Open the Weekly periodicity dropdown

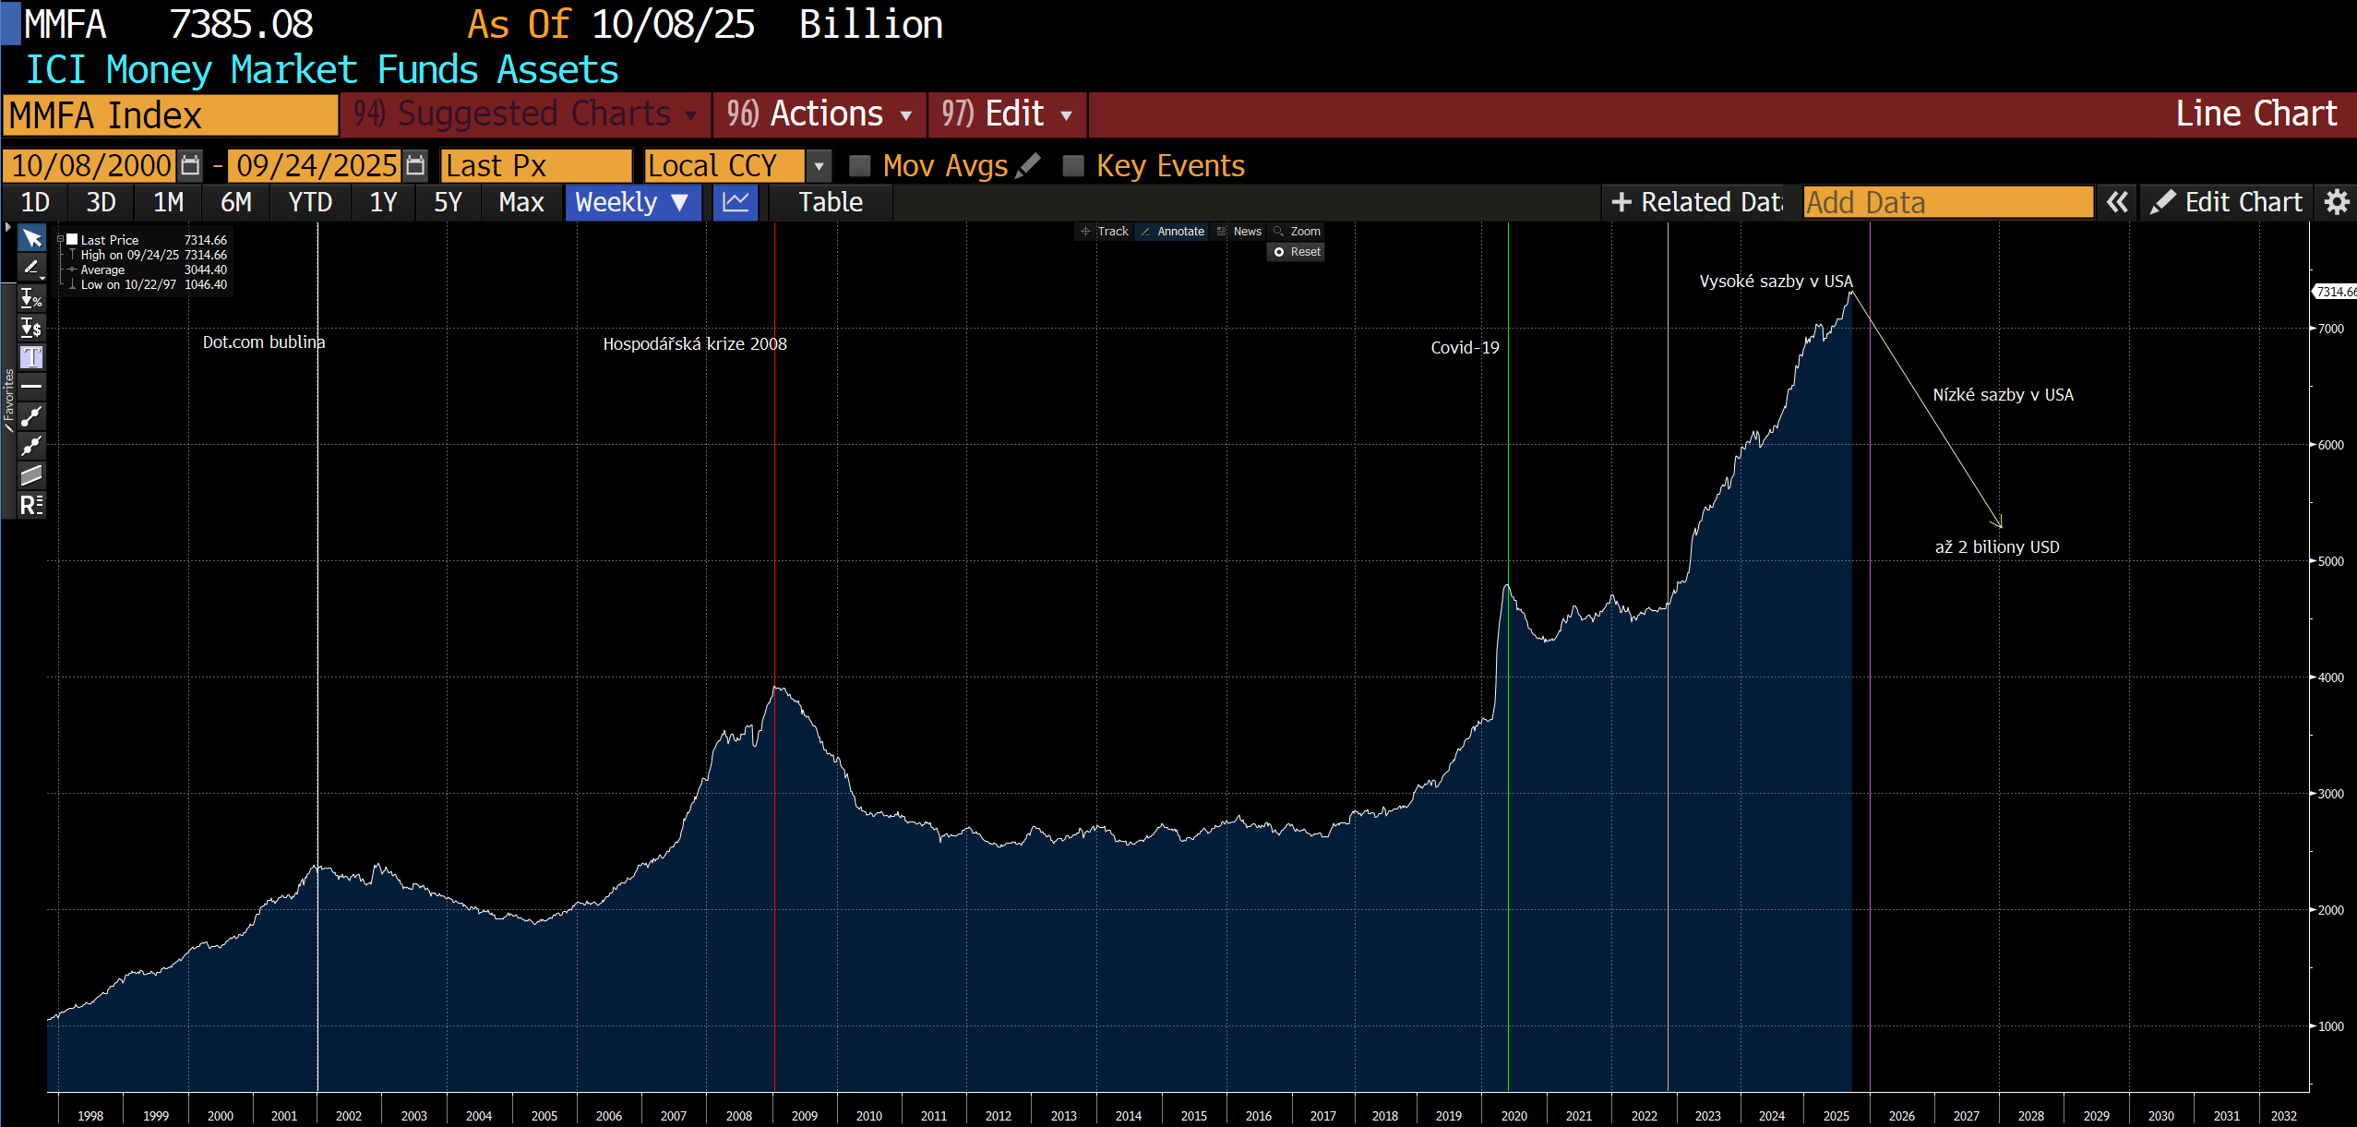click(632, 202)
